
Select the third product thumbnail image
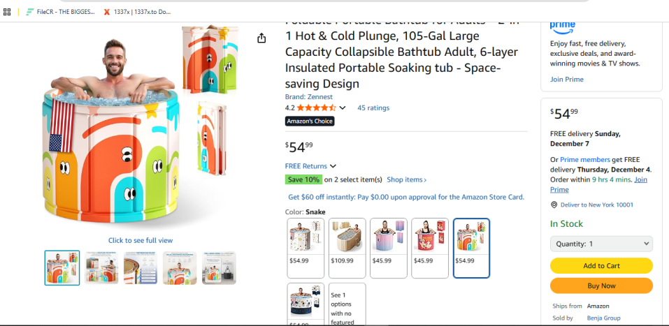141,268
